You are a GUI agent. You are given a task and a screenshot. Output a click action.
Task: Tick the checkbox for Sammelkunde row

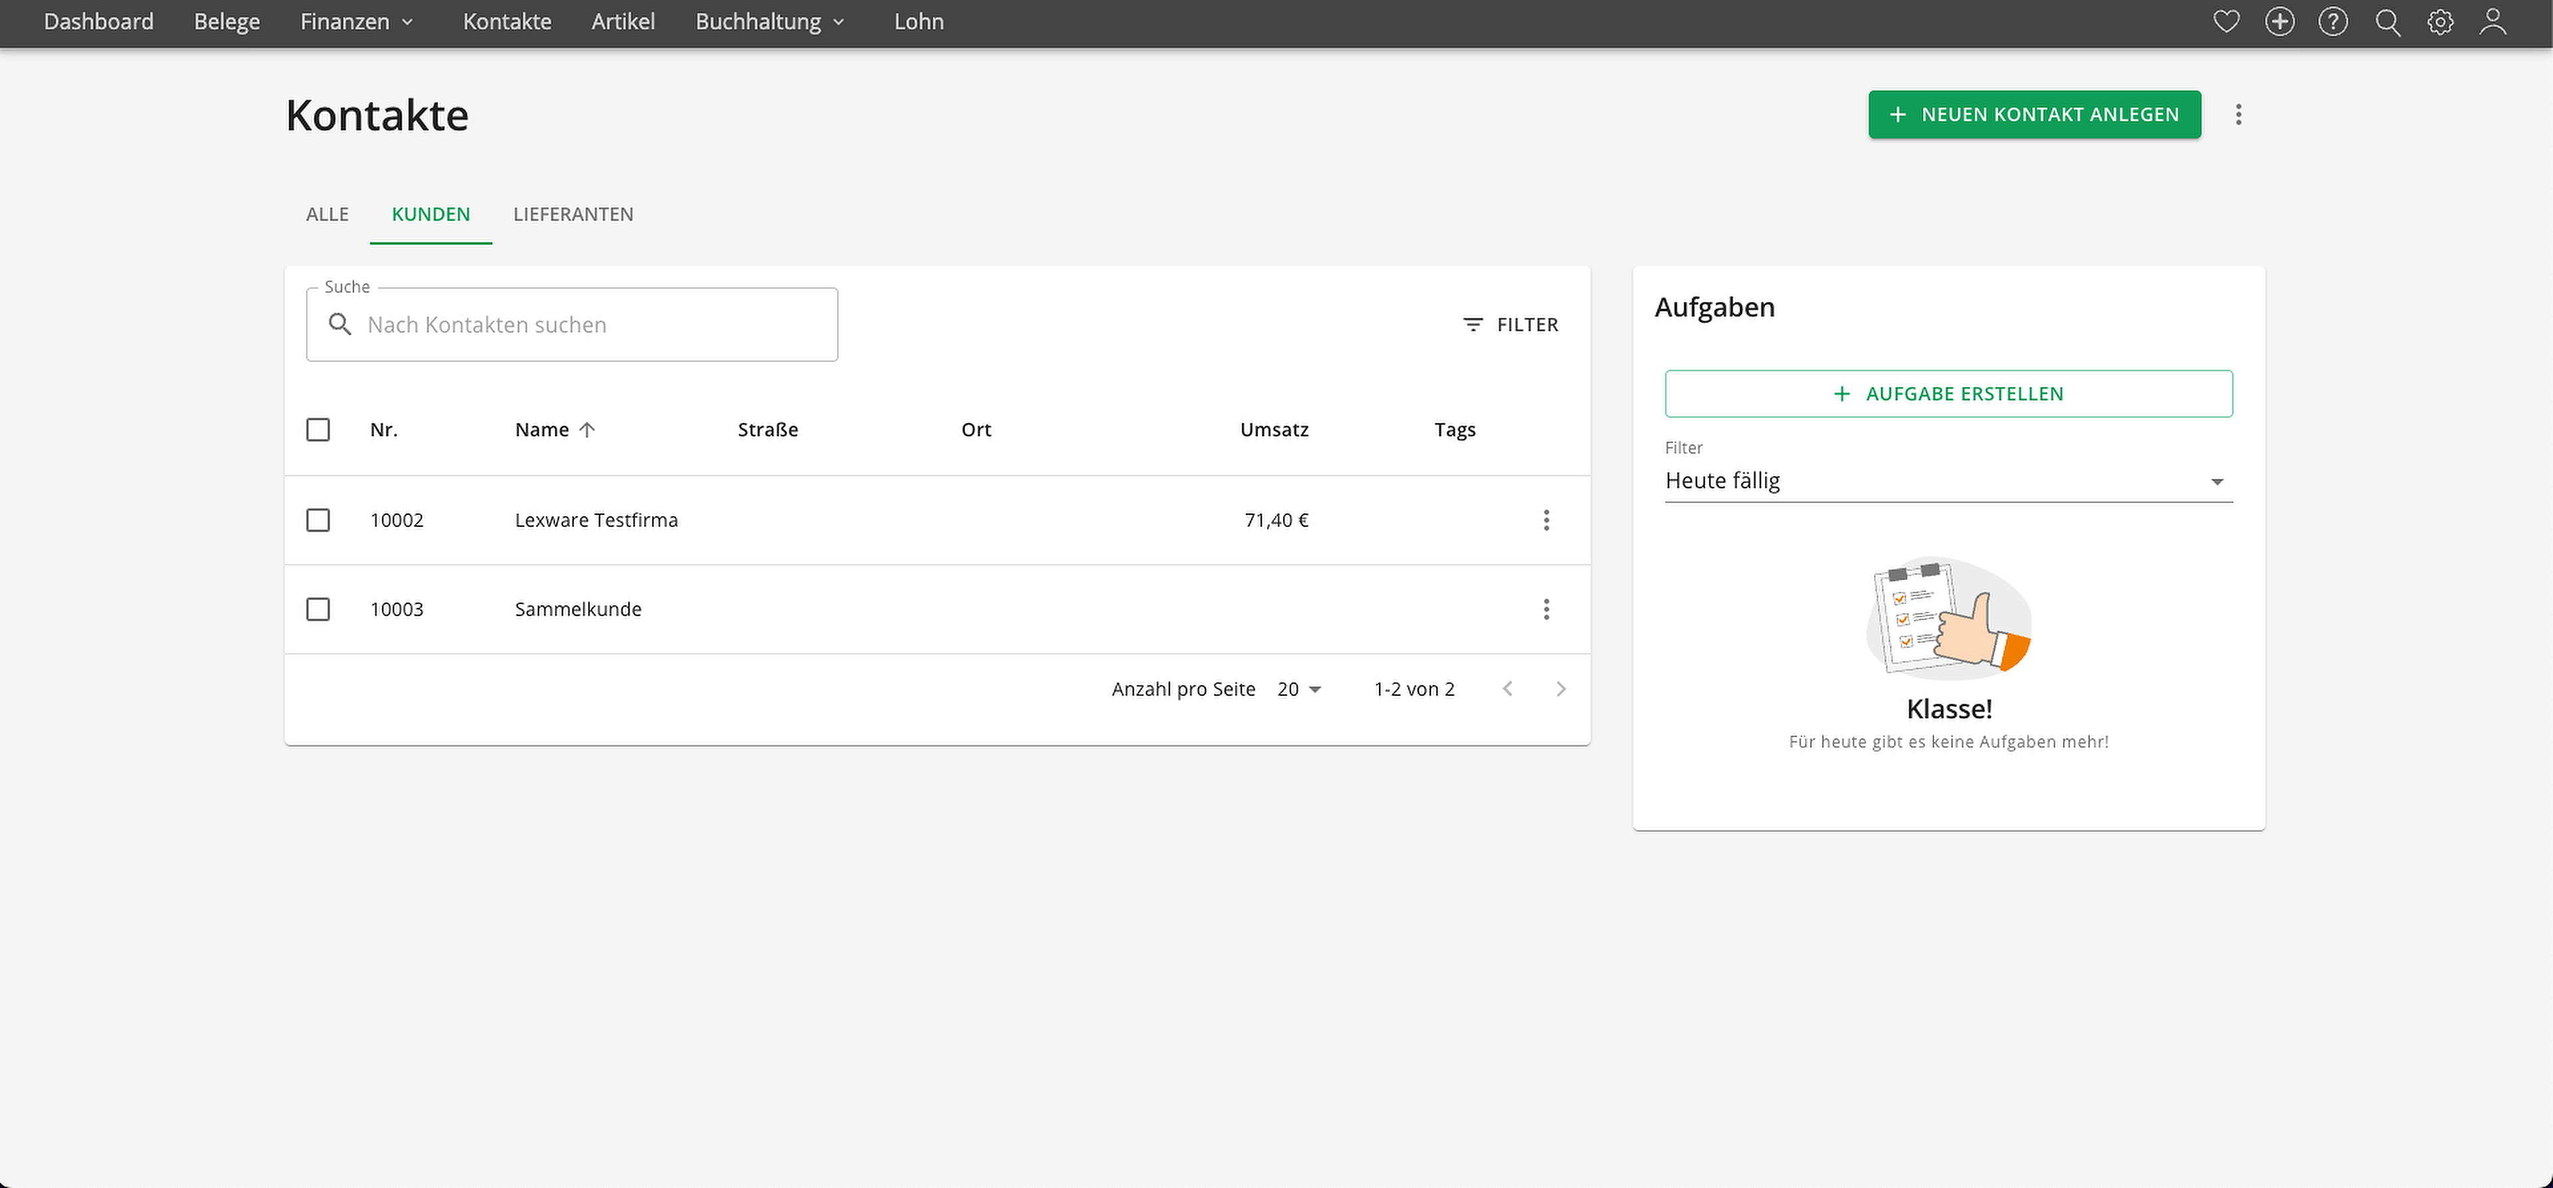pos(318,609)
